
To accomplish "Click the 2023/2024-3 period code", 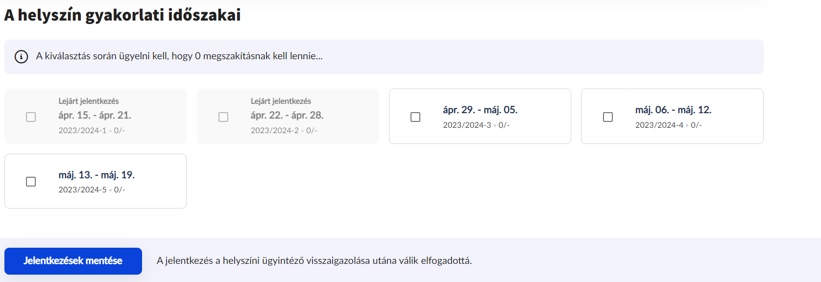I will click(x=467, y=125).
